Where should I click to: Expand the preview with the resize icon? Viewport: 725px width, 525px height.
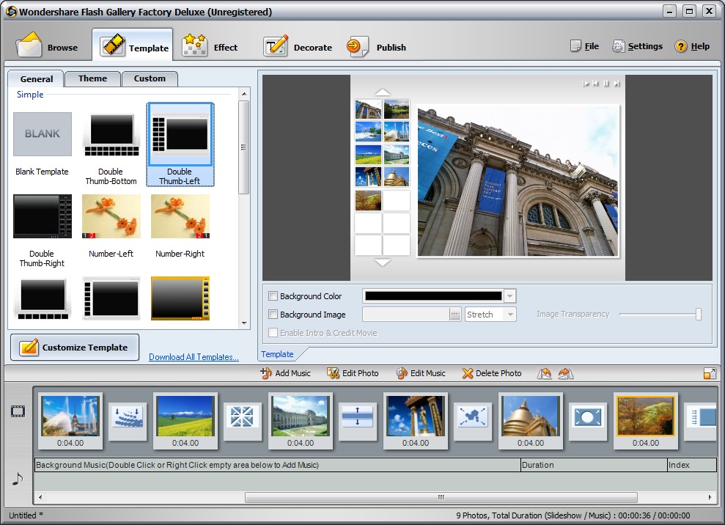[x=709, y=373]
